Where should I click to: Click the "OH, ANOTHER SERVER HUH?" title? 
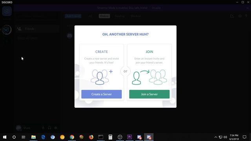click(125, 34)
